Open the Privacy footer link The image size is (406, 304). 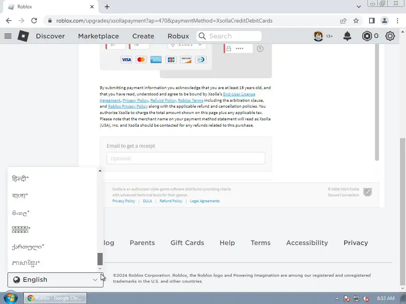pos(356,243)
